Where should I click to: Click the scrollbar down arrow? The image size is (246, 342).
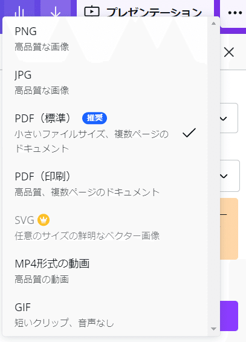click(213, 329)
